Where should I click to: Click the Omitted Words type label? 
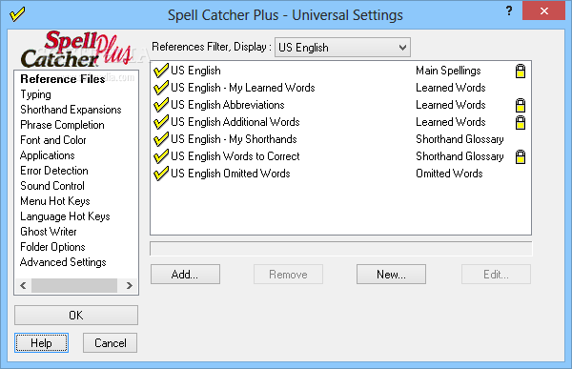point(449,174)
